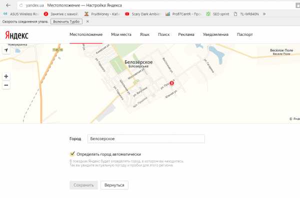Zoom in the map with plus
Viewport: 300px width, 198px height.
point(6,76)
